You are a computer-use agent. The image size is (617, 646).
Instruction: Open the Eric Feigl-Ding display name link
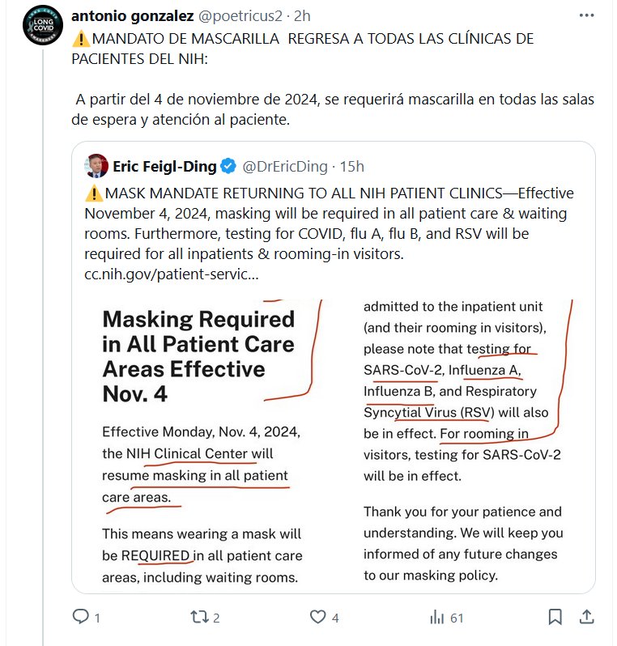coord(164,167)
